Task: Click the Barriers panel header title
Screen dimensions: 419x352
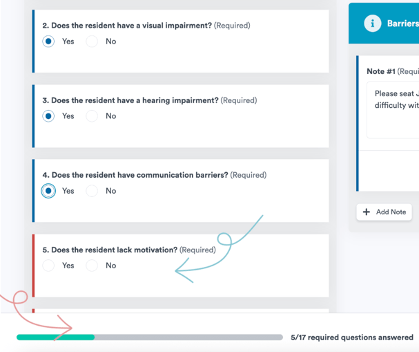Action: (x=402, y=24)
